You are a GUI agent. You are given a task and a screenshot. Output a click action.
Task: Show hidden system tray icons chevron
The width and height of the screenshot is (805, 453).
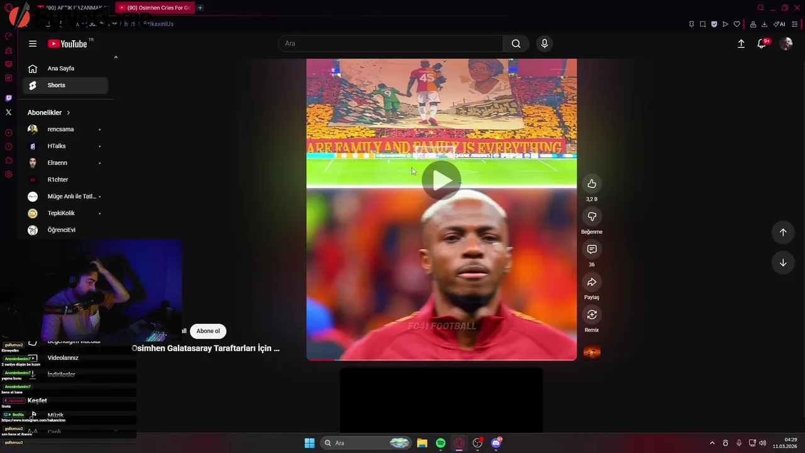tap(712, 443)
